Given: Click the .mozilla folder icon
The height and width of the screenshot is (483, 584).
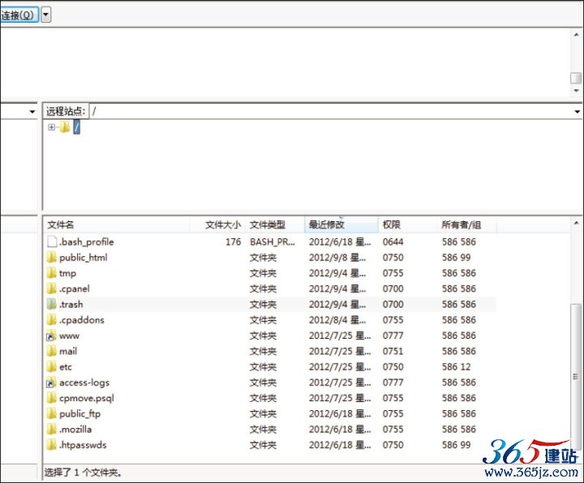Looking at the screenshot, I should click(52, 430).
